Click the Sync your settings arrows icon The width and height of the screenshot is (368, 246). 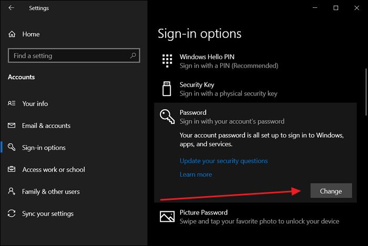coord(12,213)
